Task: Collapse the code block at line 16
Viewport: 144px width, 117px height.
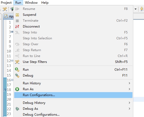Action: (x=12, y=80)
